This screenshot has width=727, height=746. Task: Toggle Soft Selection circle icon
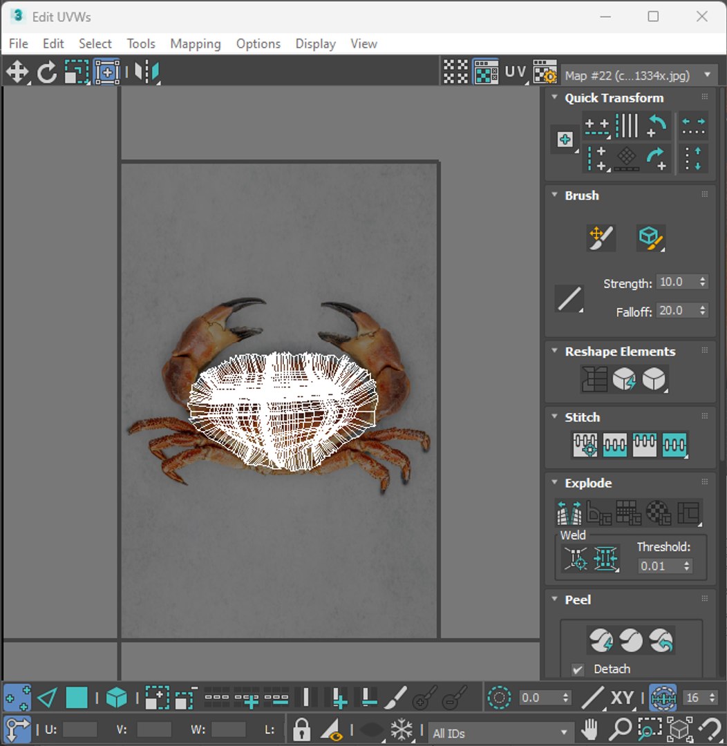pyautogui.click(x=499, y=698)
